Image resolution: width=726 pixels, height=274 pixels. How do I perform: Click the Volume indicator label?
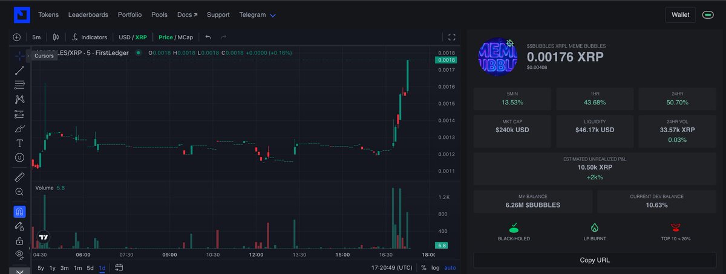click(44, 188)
